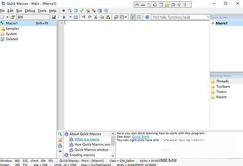The image size is (243, 166).
Task: Click the Running items panel header
Action: click(226, 76)
